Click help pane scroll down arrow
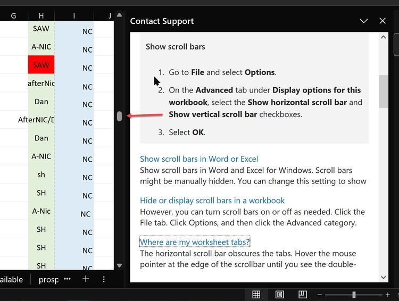This screenshot has width=399, height=301. coord(383,278)
